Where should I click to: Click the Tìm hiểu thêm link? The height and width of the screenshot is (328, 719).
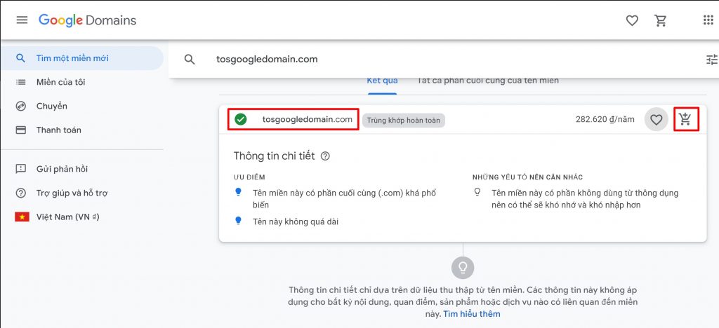pyautogui.click(x=472, y=314)
